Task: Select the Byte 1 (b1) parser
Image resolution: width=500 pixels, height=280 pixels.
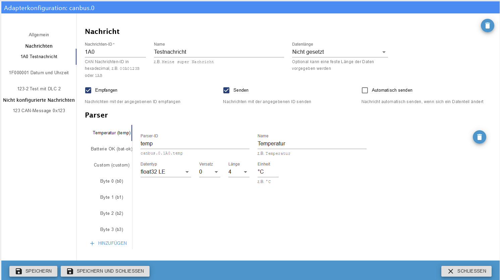Action: pos(111,197)
